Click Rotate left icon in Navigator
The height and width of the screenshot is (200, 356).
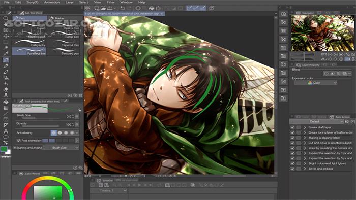pos(330,59)
